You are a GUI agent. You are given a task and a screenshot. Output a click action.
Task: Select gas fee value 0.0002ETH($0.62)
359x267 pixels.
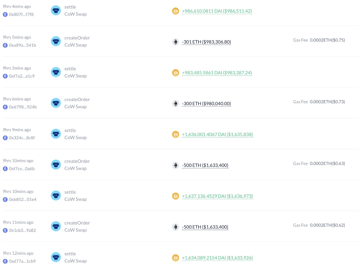pos(327,225)
